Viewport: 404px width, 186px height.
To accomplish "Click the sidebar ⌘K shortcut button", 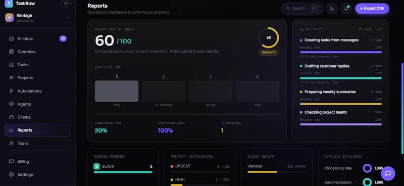I will pos(66,4).
